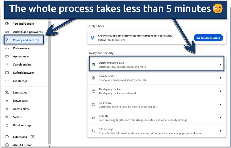Open System settings
The width and height of the screenshot is (231, 148).
(x=18, y=117)
